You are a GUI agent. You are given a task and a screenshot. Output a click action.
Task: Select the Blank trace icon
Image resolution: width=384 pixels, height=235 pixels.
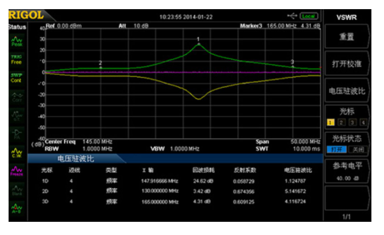pos(17,190)
